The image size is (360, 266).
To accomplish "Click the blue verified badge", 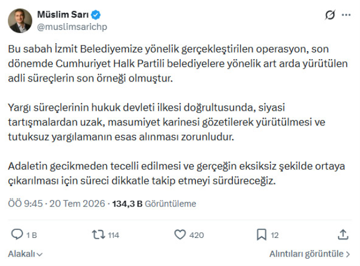I will (96, 15).
